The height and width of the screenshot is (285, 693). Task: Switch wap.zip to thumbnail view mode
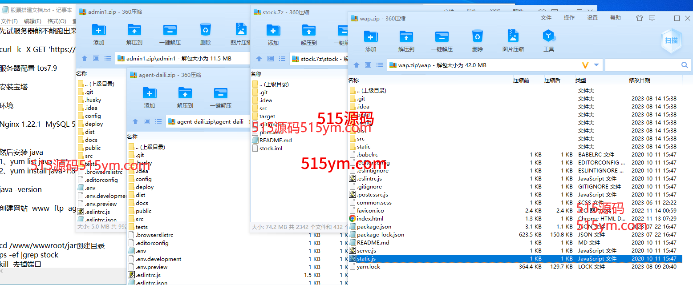368,65
